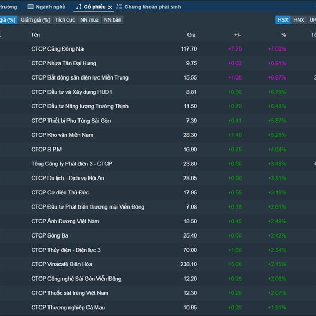316x316 pixels.
Task: Select CTCP Vinacafé Biên Hòa
Action: coord(158,264)
